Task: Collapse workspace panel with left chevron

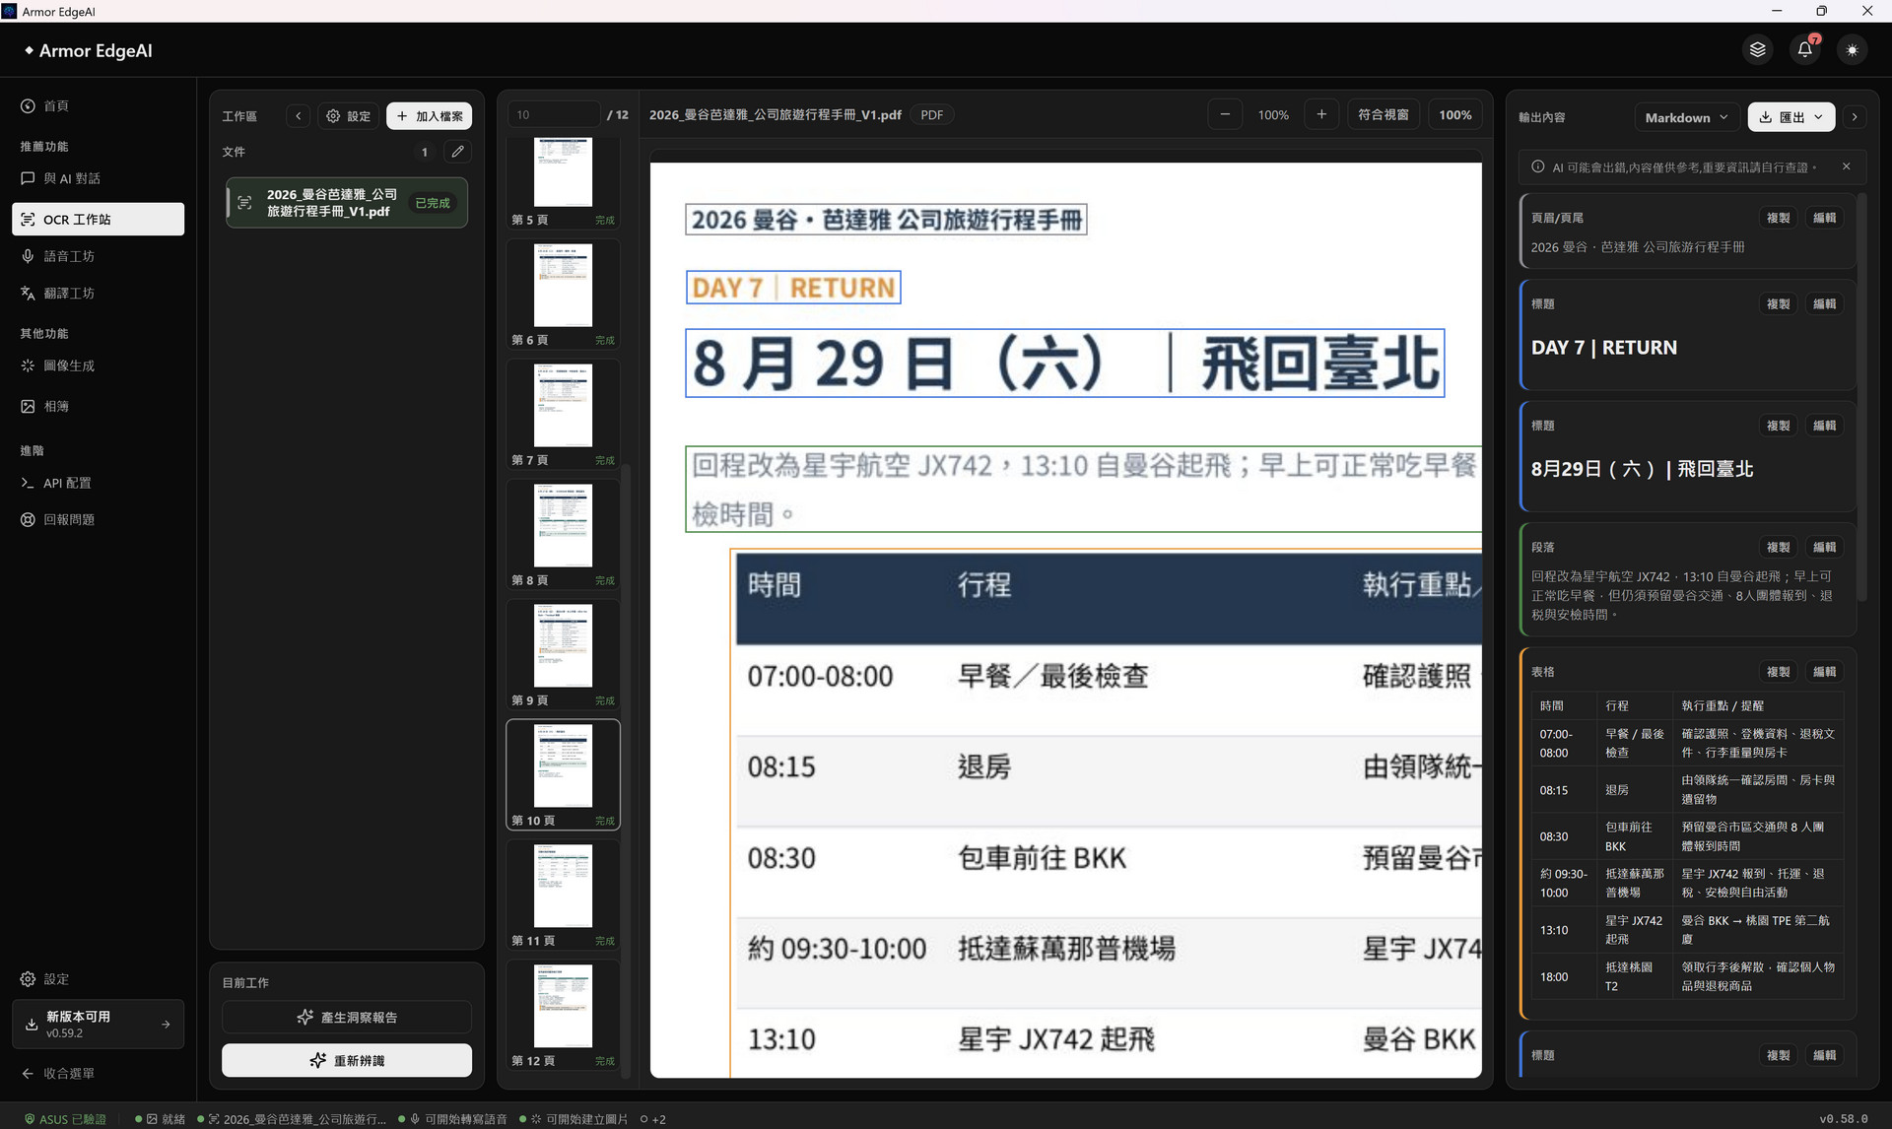Action: pos(299,116)
